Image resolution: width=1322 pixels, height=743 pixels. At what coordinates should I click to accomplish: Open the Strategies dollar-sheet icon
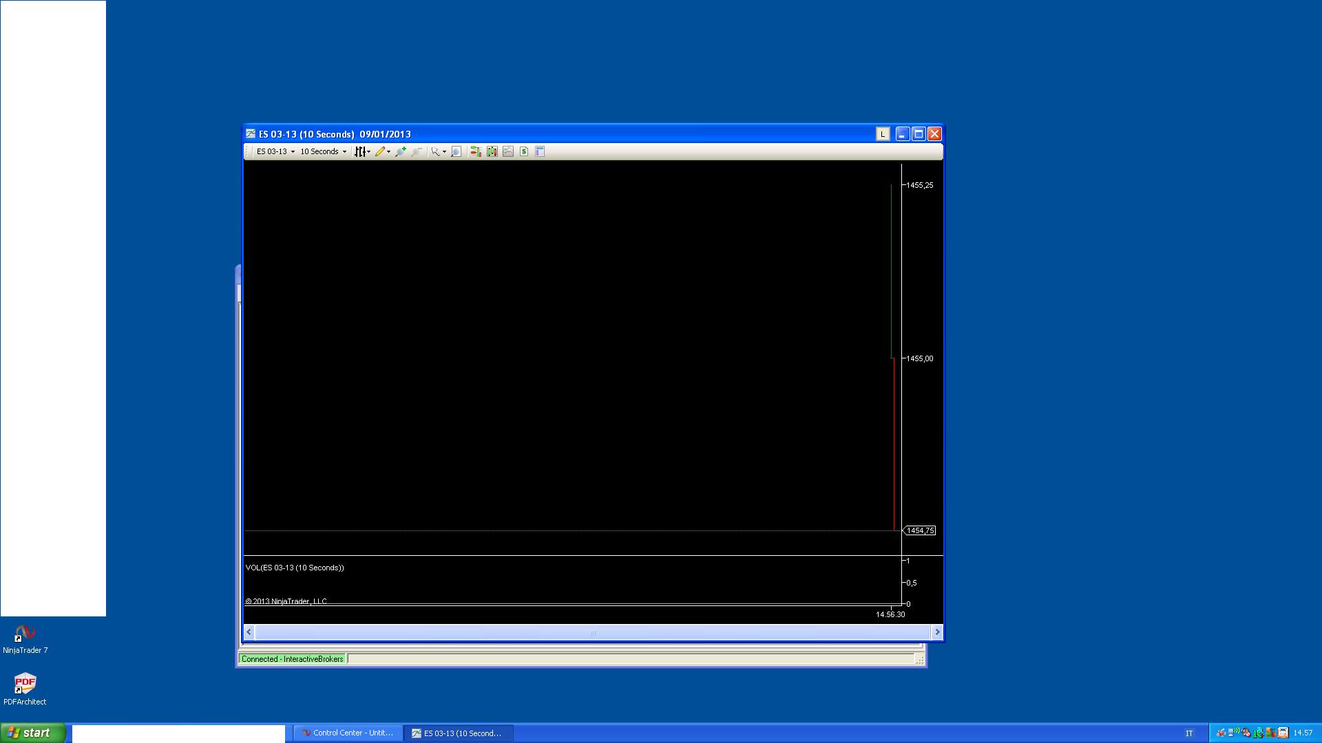[524, 151]
